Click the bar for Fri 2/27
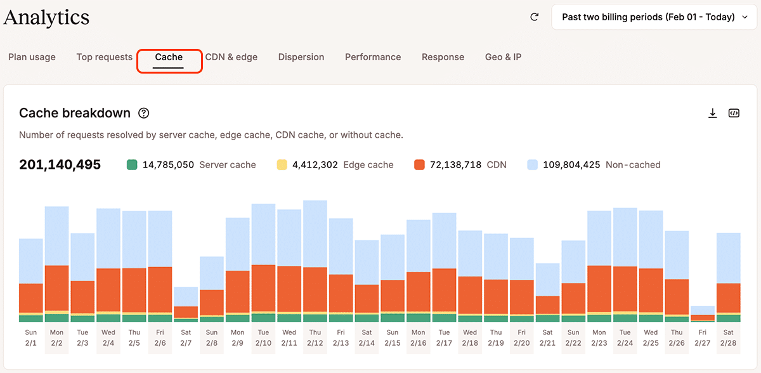Viewport: 761px width, 373px height. (702, 314)
